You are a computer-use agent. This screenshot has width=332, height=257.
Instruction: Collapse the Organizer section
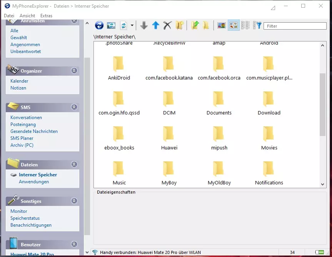pos(74,71)
